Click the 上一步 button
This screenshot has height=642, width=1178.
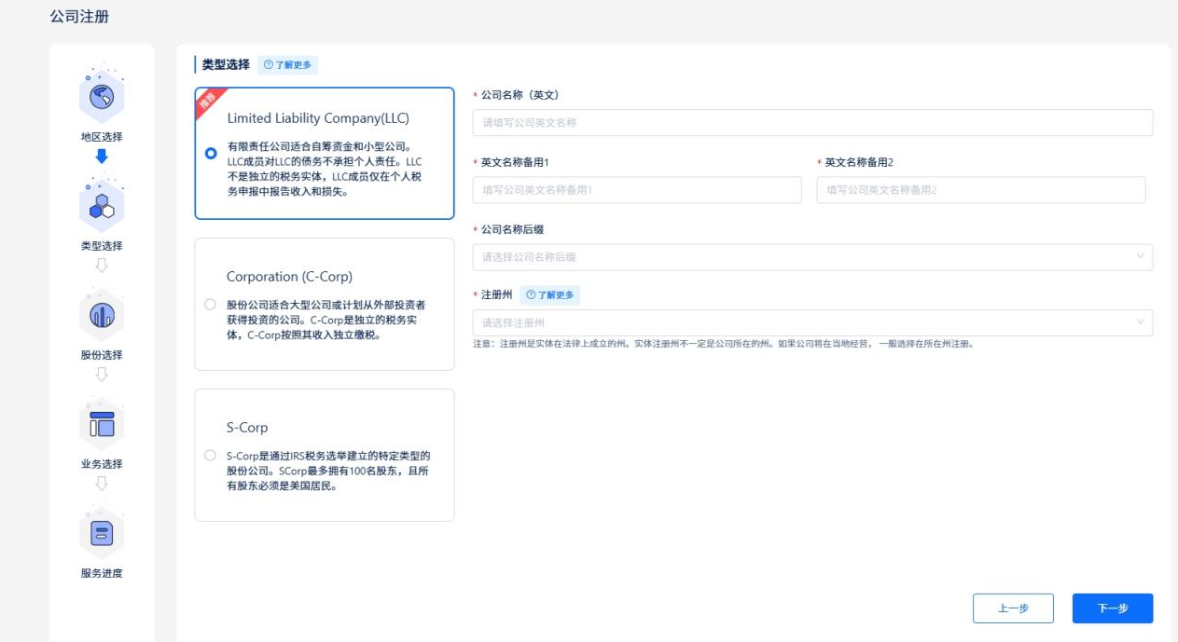tap(1013, 608)
